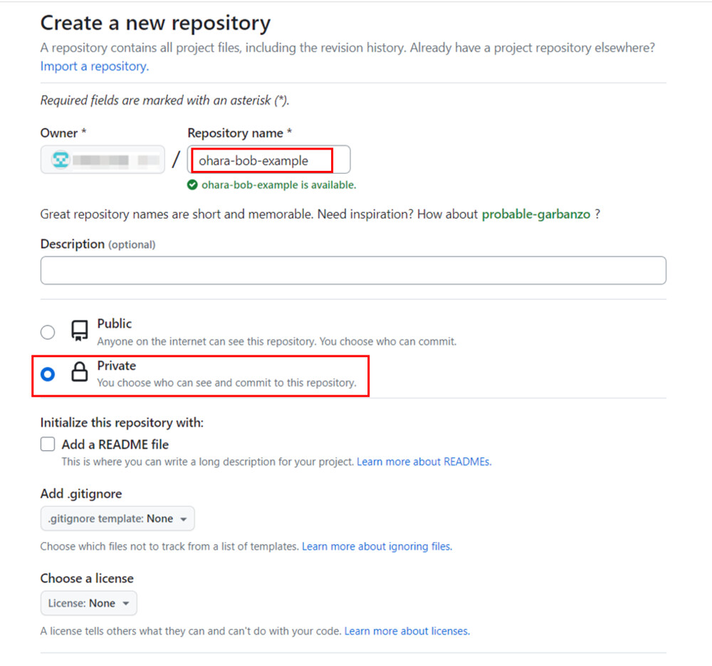Click the Repository name input field
Viewport: 712px width, 666px height.
coord(269,160)
